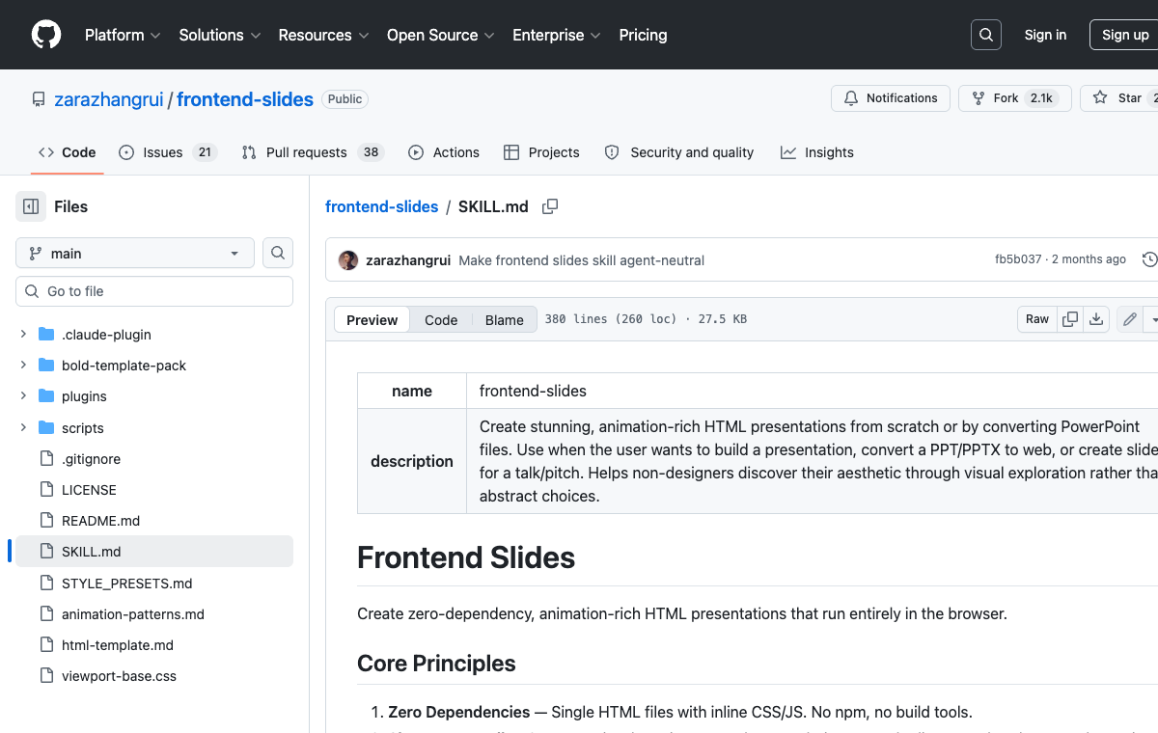Screen dimensions: 1158x733
Task: Open the GitHub homepage logo
Action: click(x=46, y=35)
